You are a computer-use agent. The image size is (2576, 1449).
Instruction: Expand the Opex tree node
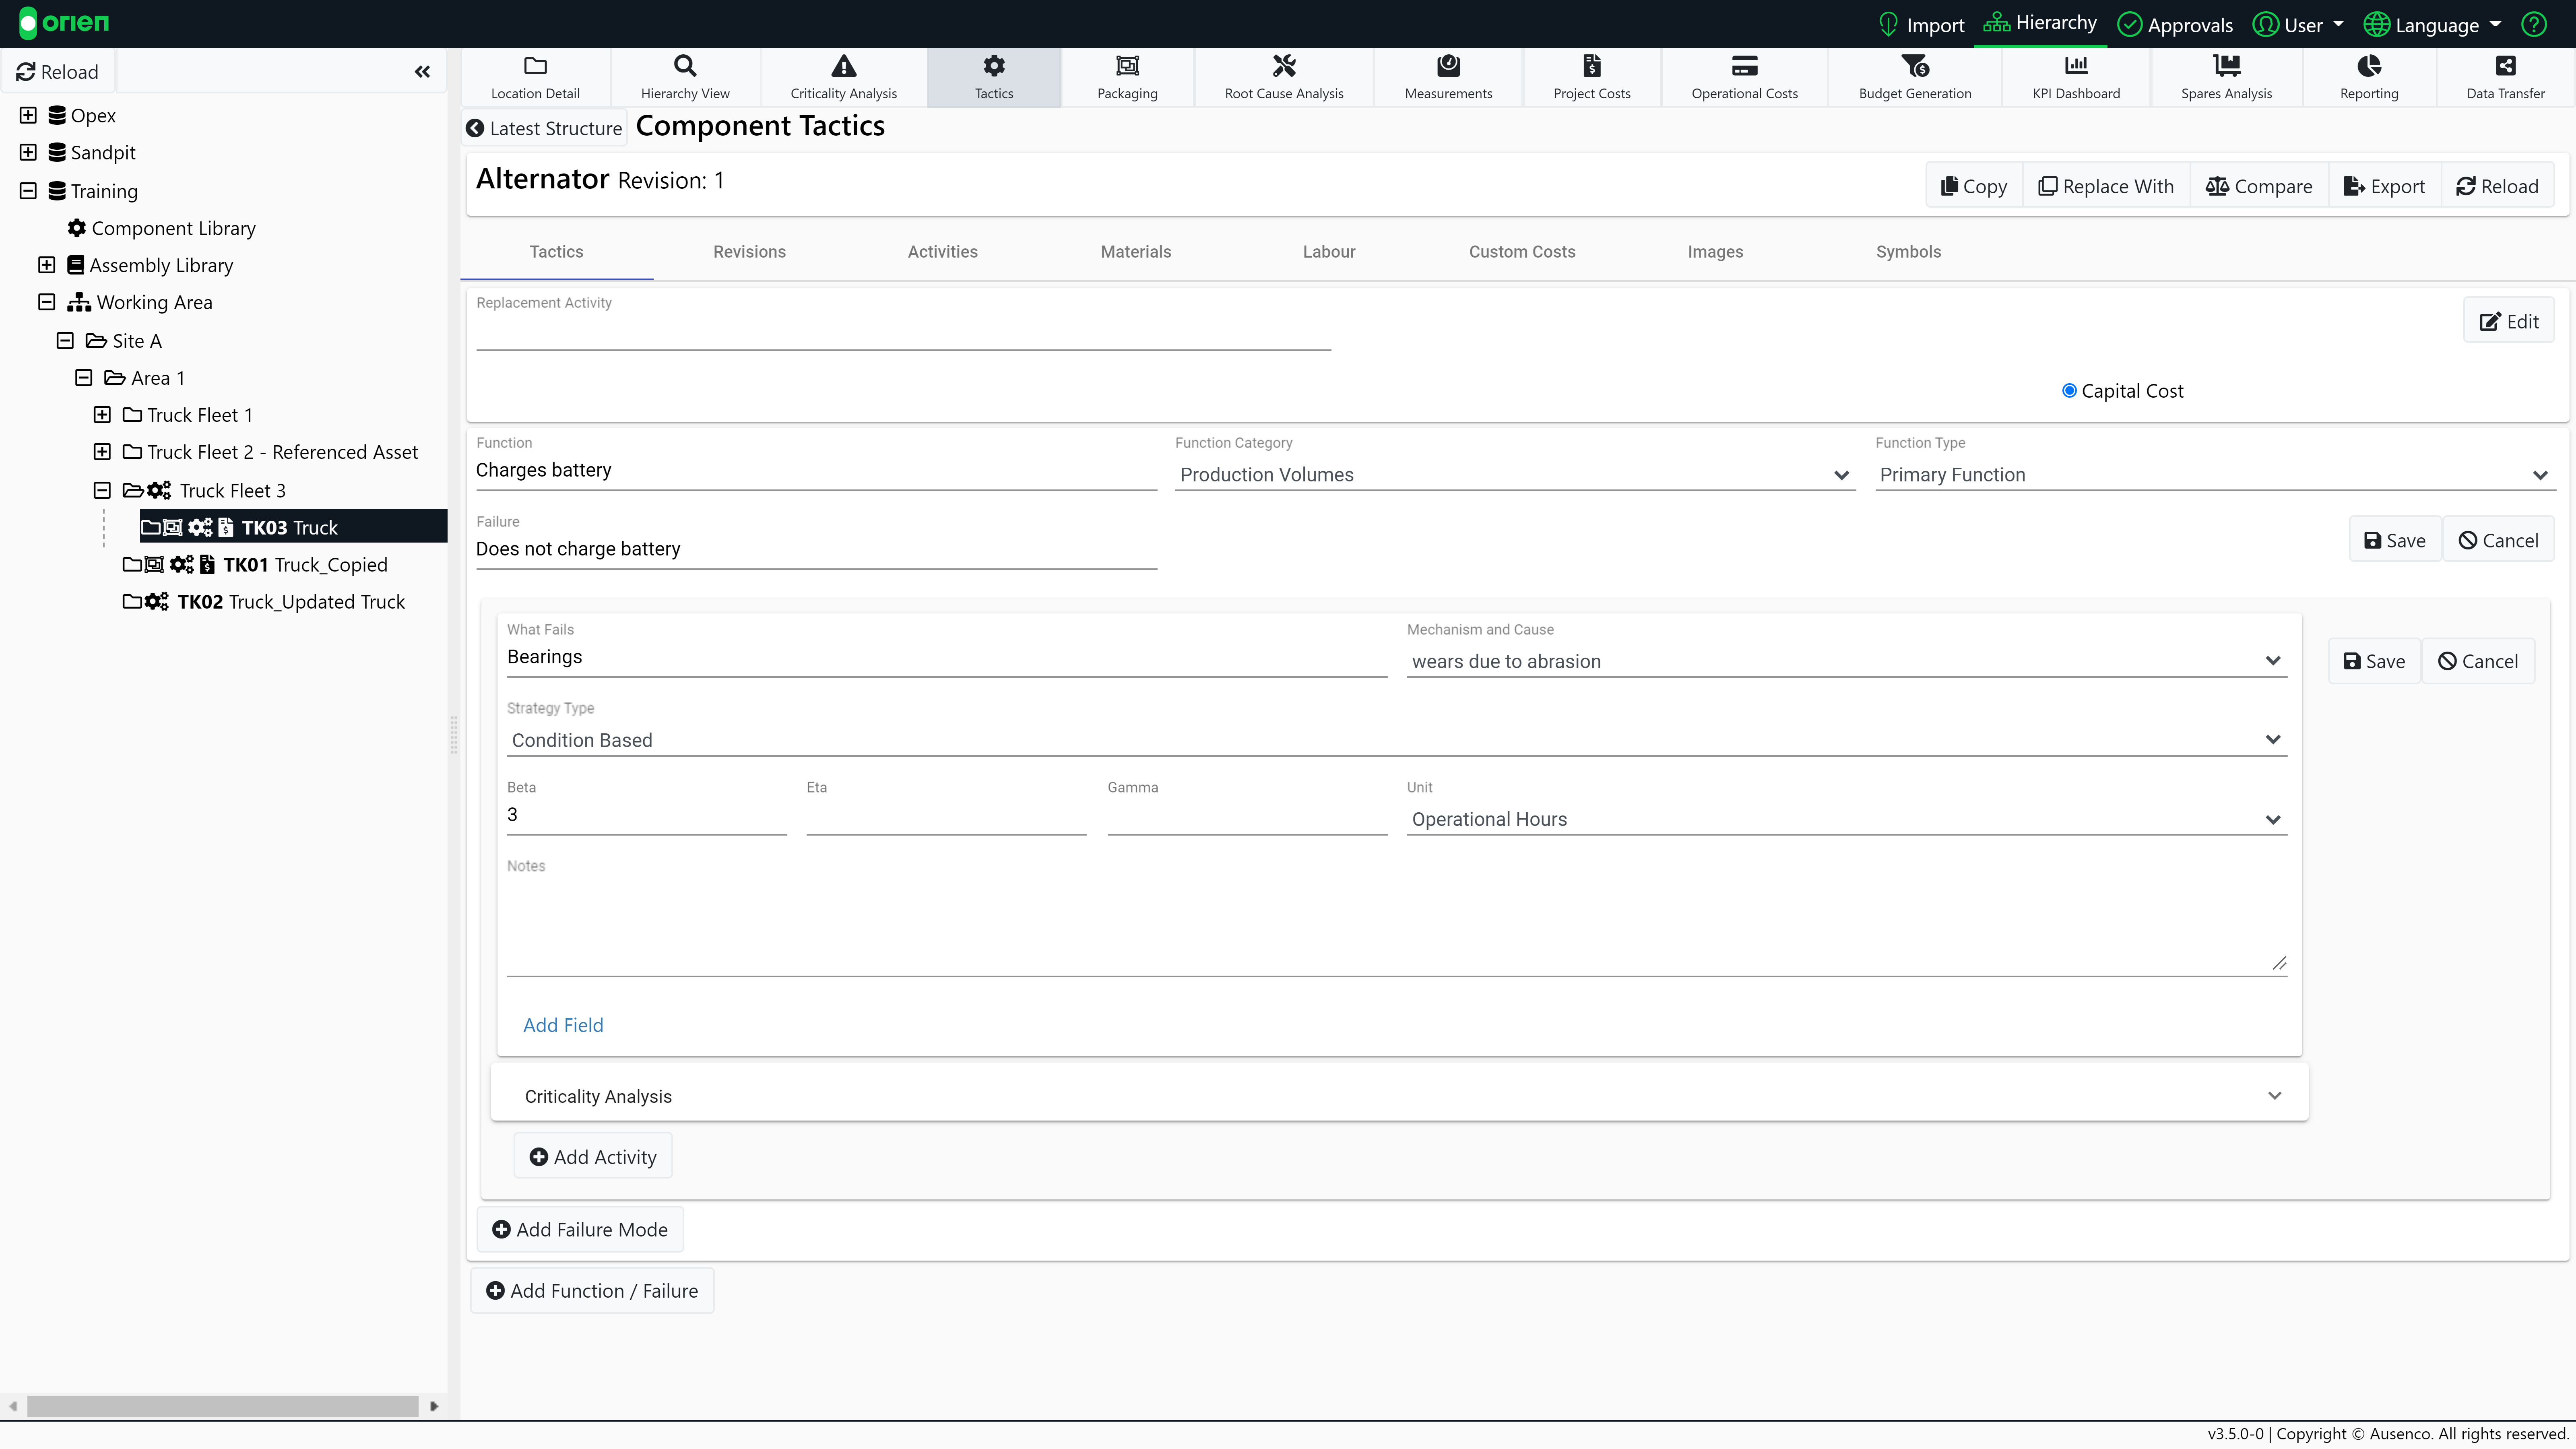[28, 115]
